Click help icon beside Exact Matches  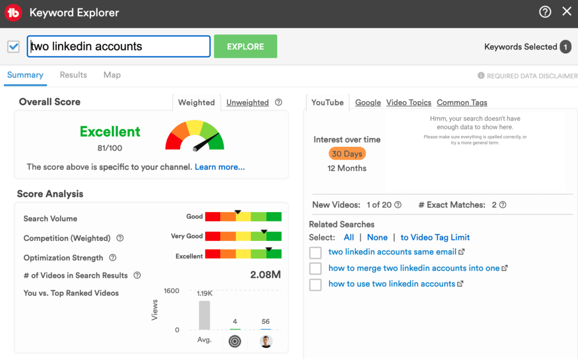tap(503, 204)
